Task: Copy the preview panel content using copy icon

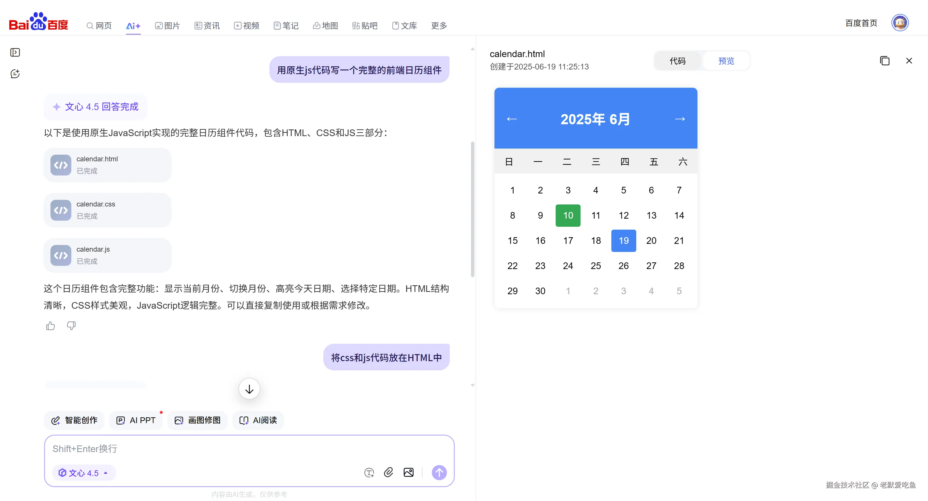Action: [885, 61]
